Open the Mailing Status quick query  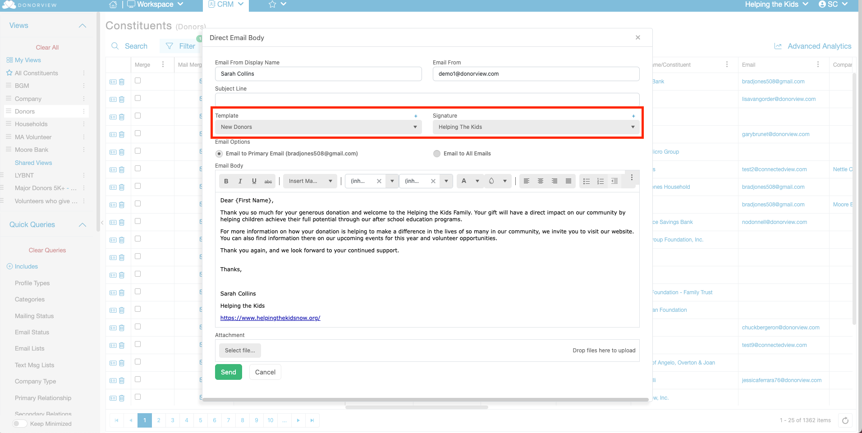(34, 316)
